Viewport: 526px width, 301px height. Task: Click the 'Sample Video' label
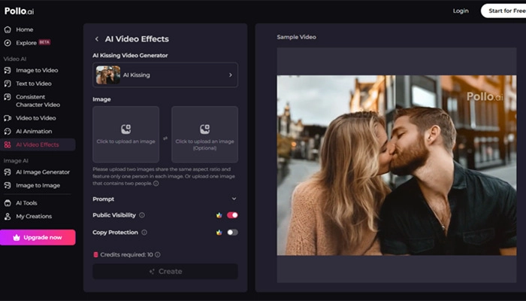click(x=296, y=37)
